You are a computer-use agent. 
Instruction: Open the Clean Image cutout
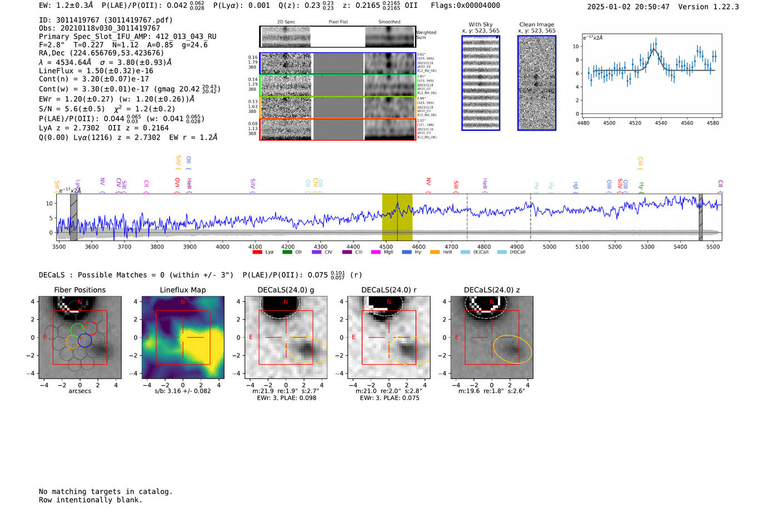[537, 83]
